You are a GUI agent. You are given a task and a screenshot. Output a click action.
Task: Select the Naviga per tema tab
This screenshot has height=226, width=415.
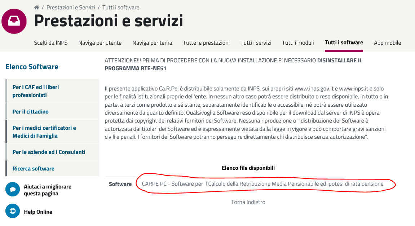pos(152,43)
